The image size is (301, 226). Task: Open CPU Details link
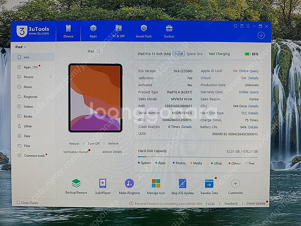(x=253, y=106)
